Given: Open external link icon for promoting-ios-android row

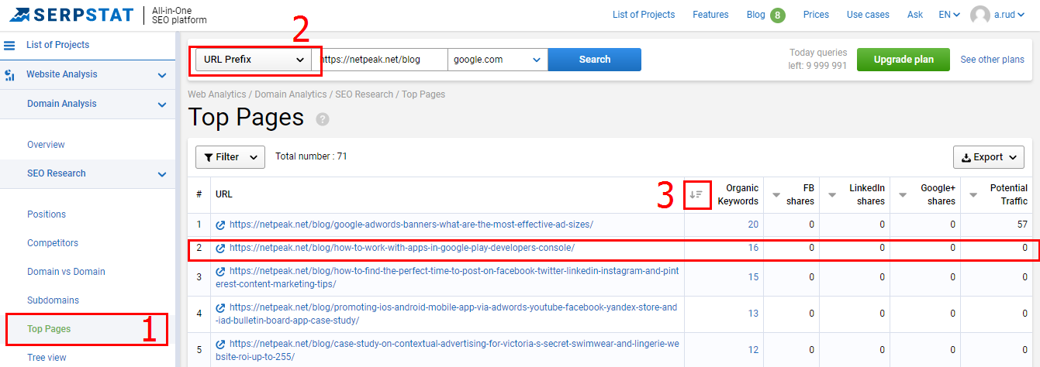Looking at the screenshot, I should tap(220, 307).
